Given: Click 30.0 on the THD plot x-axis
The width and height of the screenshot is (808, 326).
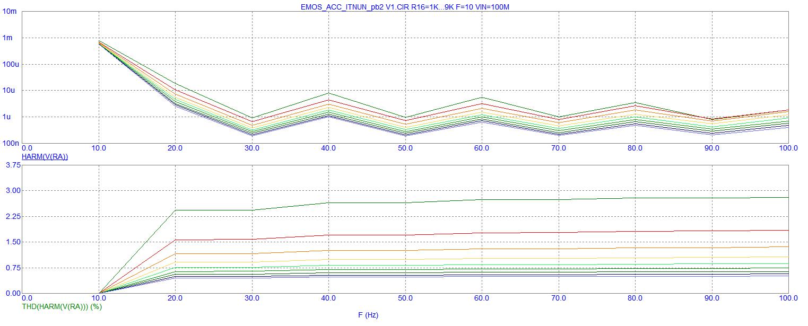Looking at the screenshot, I should (252, 298).
